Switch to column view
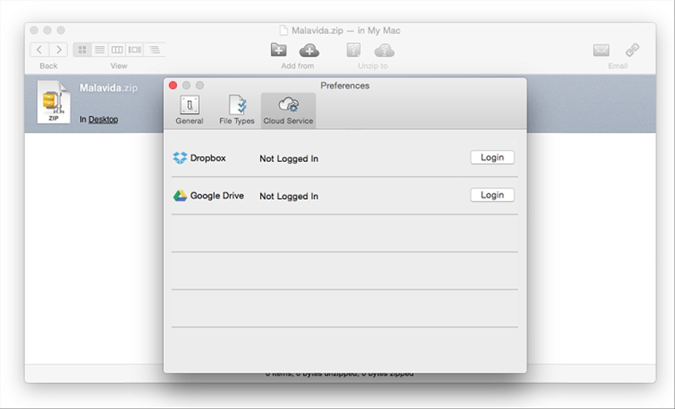Image resolution: width=675 pixels, height=409 pixels. 117,50
